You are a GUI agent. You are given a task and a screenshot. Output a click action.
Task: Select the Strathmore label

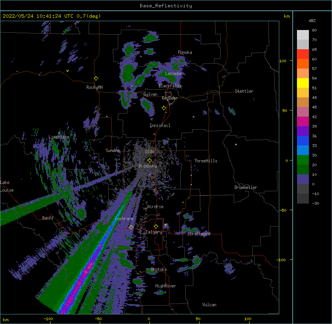pos(199,234)
